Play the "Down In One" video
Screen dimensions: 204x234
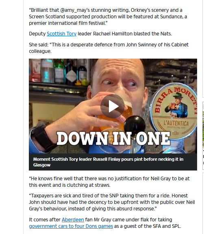113,106
